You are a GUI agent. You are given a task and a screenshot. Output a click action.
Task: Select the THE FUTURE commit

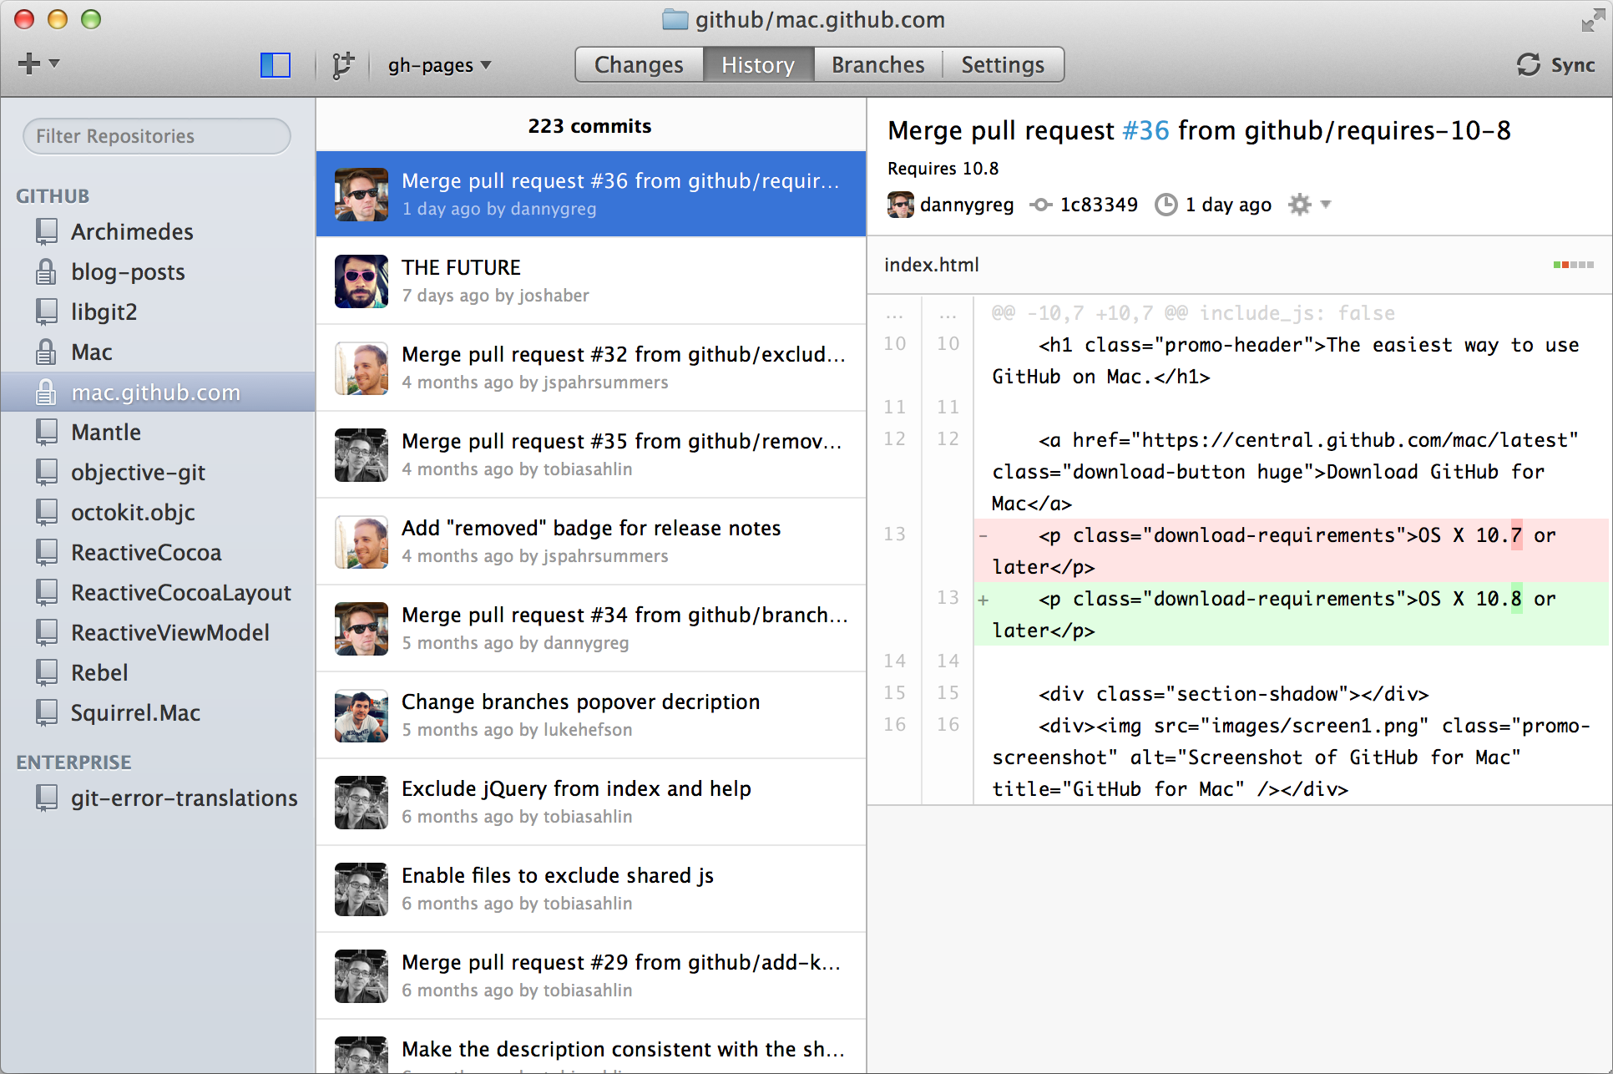[591, 281]
